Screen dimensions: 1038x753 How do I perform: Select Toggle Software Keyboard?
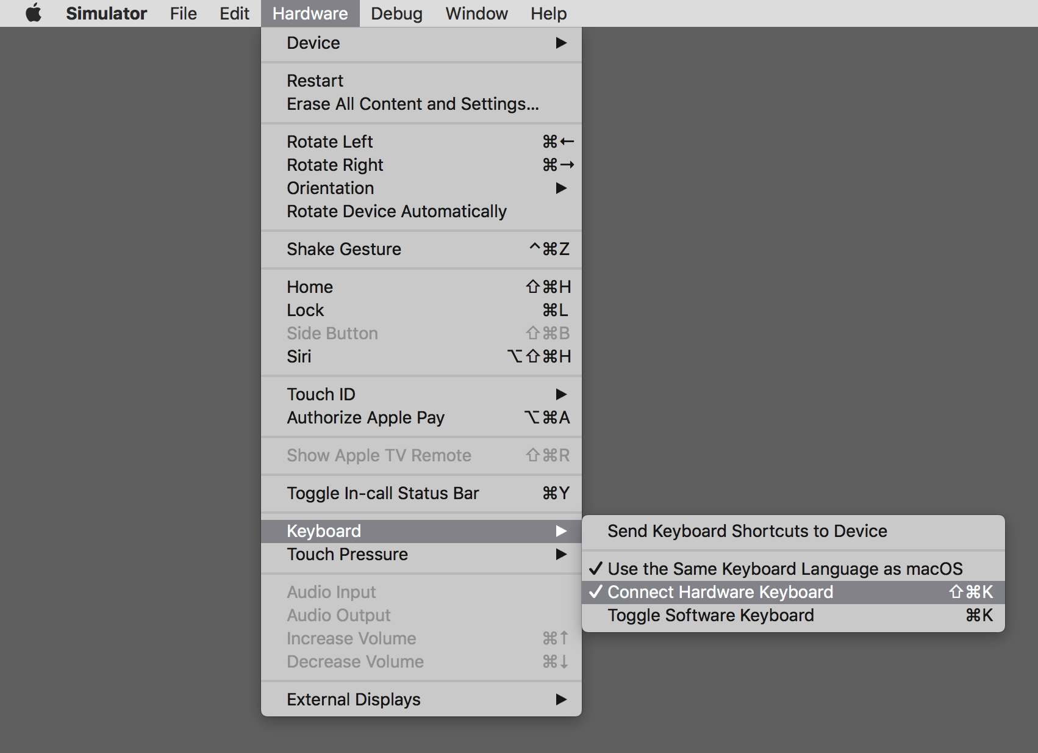pos(793,615)
